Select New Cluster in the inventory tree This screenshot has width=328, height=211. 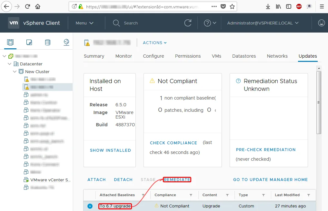pos(37,72)
